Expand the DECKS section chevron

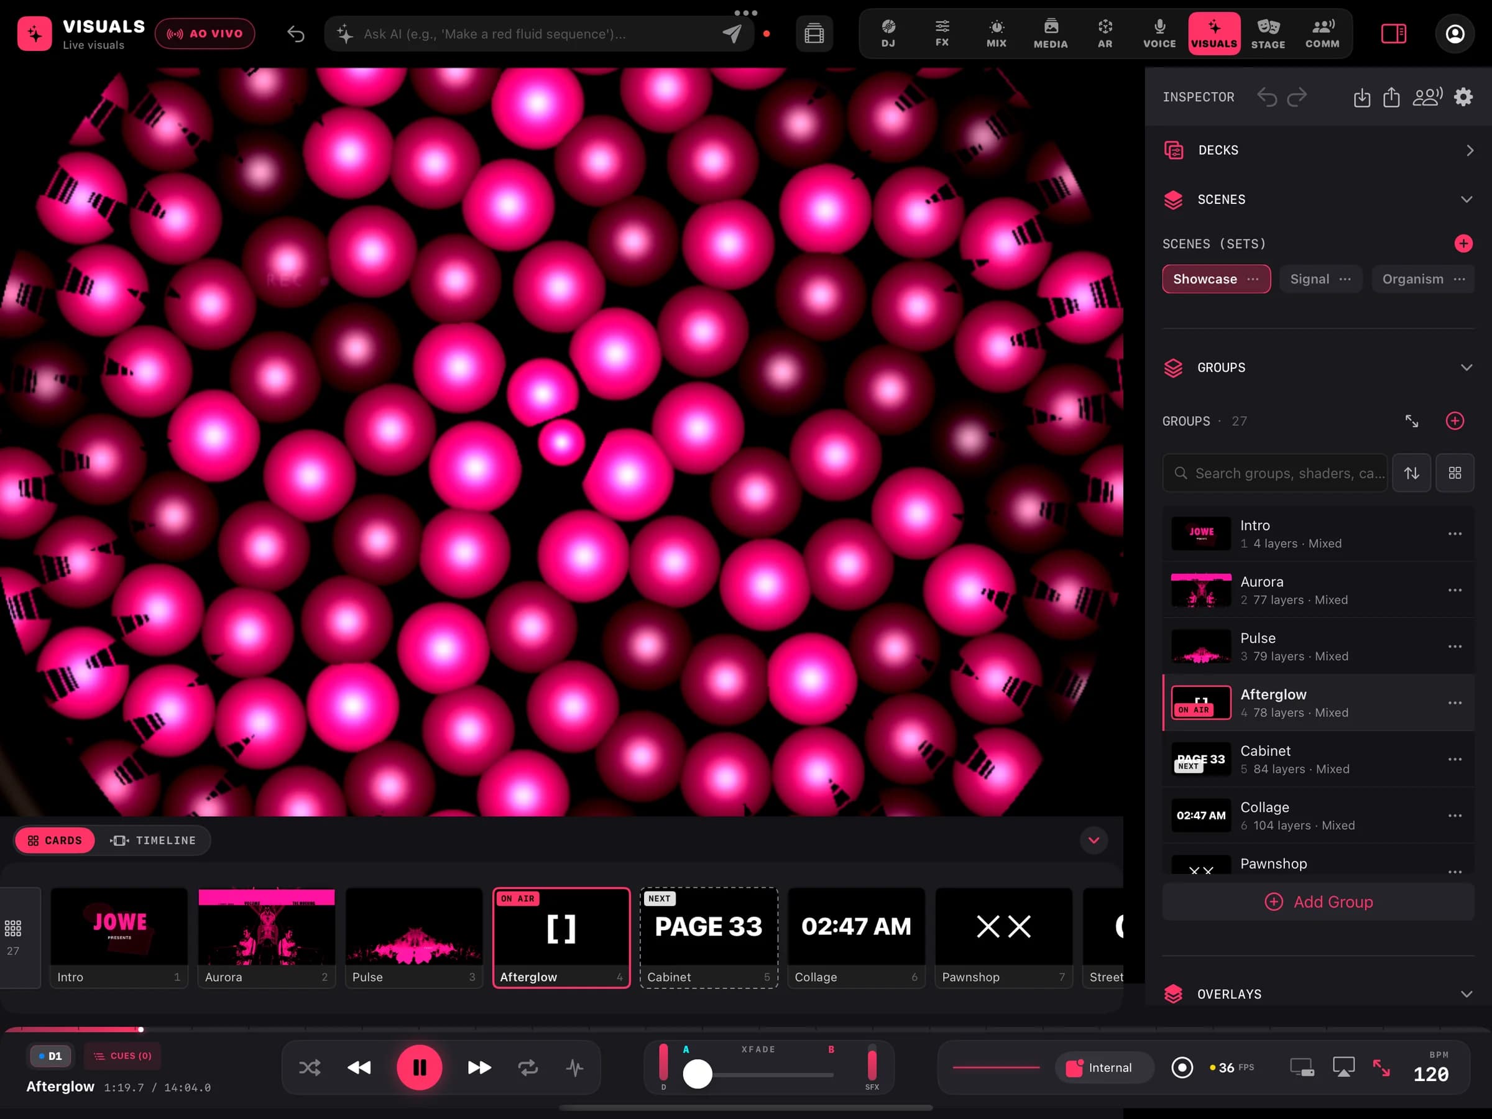point(1469,150)
